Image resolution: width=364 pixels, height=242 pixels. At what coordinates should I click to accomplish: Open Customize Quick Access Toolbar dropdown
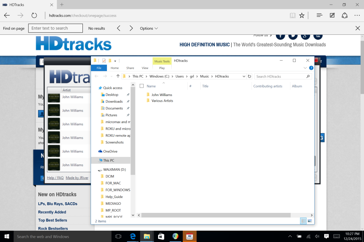coord(115,61)
